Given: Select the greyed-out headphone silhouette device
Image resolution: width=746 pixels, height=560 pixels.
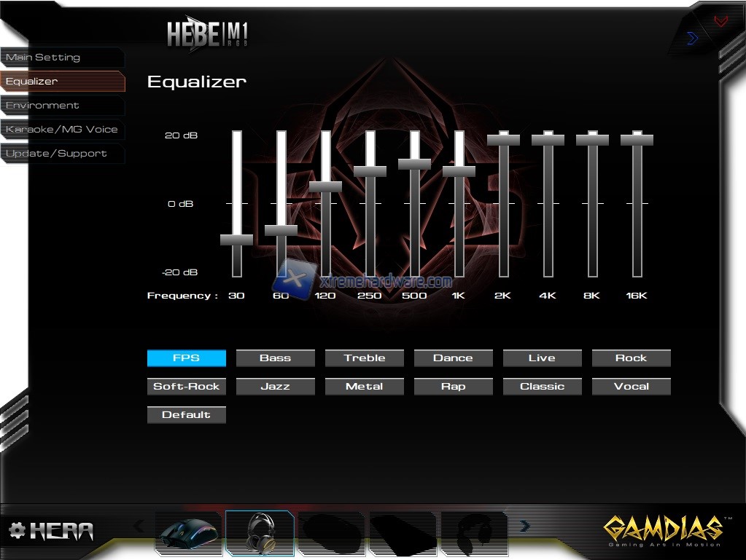Looking at the screenshot, I should pos(474,535).
